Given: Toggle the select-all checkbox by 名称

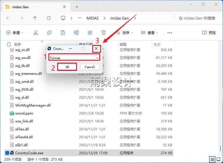Looking at the screenshot, I should click(9, 45).
